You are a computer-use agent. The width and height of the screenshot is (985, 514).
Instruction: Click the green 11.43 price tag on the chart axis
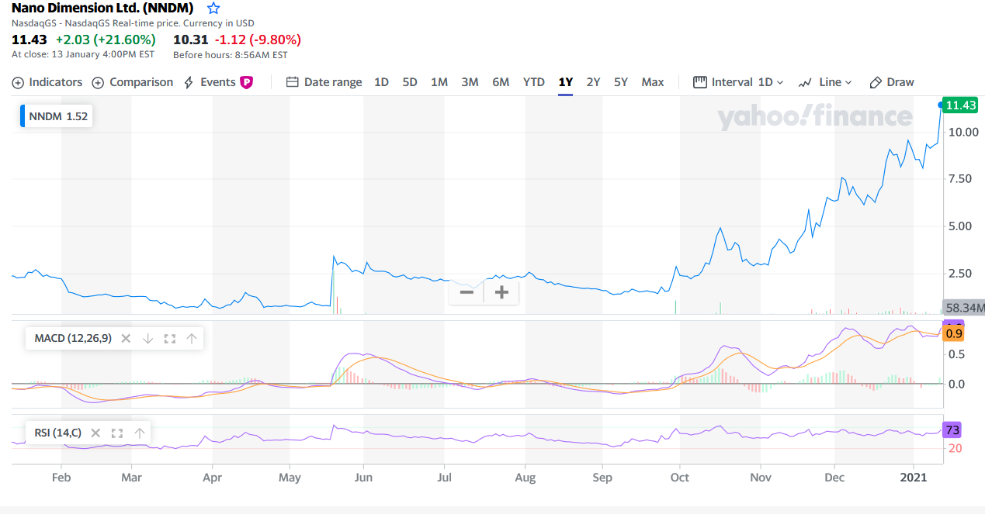pyautogui.click(x=961, y=105)
